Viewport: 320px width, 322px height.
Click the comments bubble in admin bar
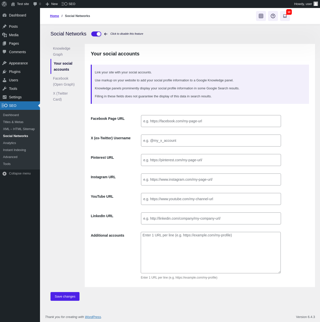[37, 4]
